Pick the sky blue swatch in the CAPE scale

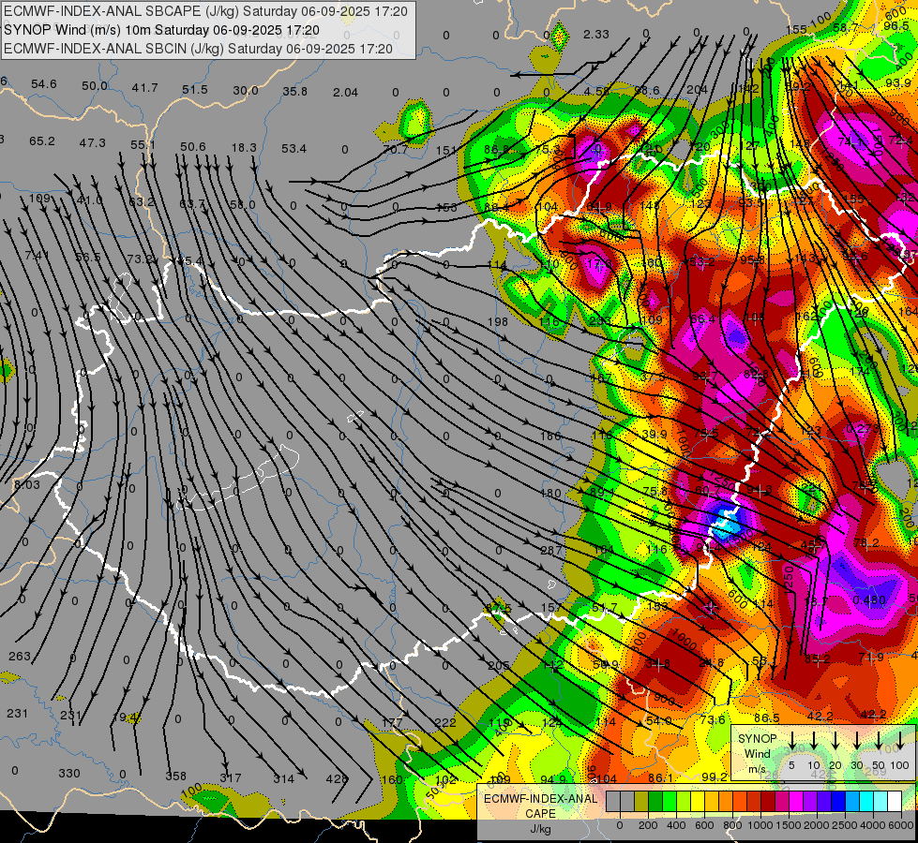point(853,801)
